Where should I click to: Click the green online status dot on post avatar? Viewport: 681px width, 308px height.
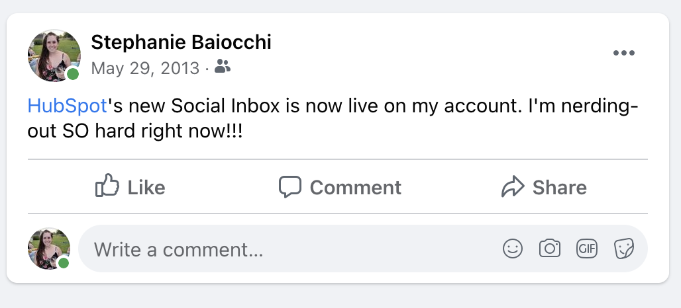click(73, 74)
